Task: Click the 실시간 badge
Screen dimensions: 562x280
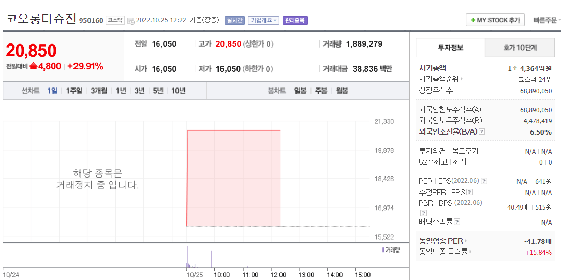Action: pos(234,20)
